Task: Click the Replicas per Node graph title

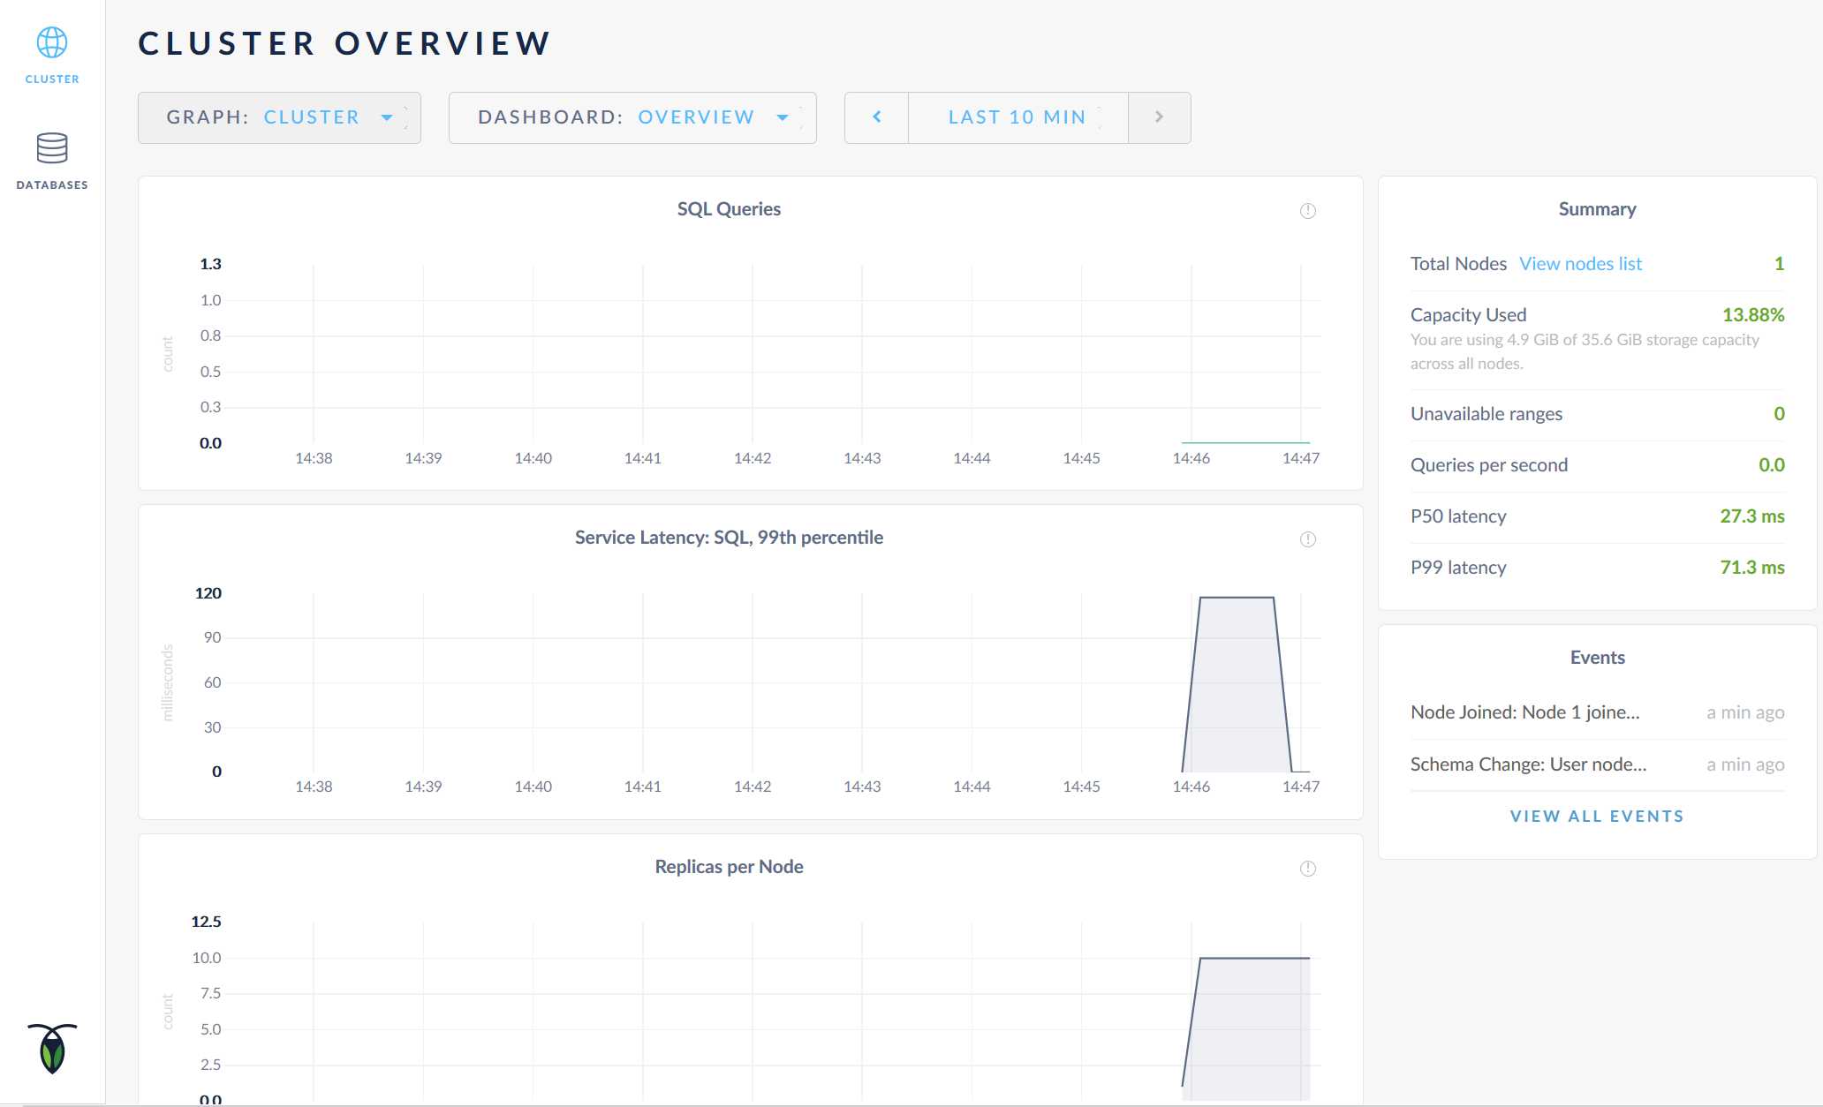Action: pos(729,867)
